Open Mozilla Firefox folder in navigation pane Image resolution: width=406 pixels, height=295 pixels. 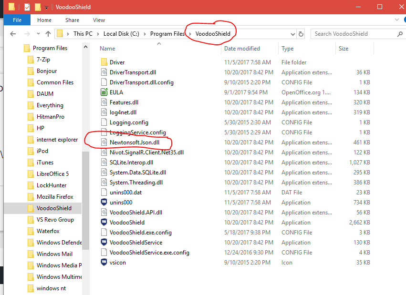pos(55,197)
